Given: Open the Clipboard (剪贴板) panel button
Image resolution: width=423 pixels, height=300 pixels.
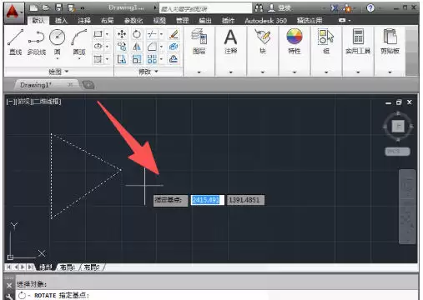Looking at the screenshot, I should [390, 41].
